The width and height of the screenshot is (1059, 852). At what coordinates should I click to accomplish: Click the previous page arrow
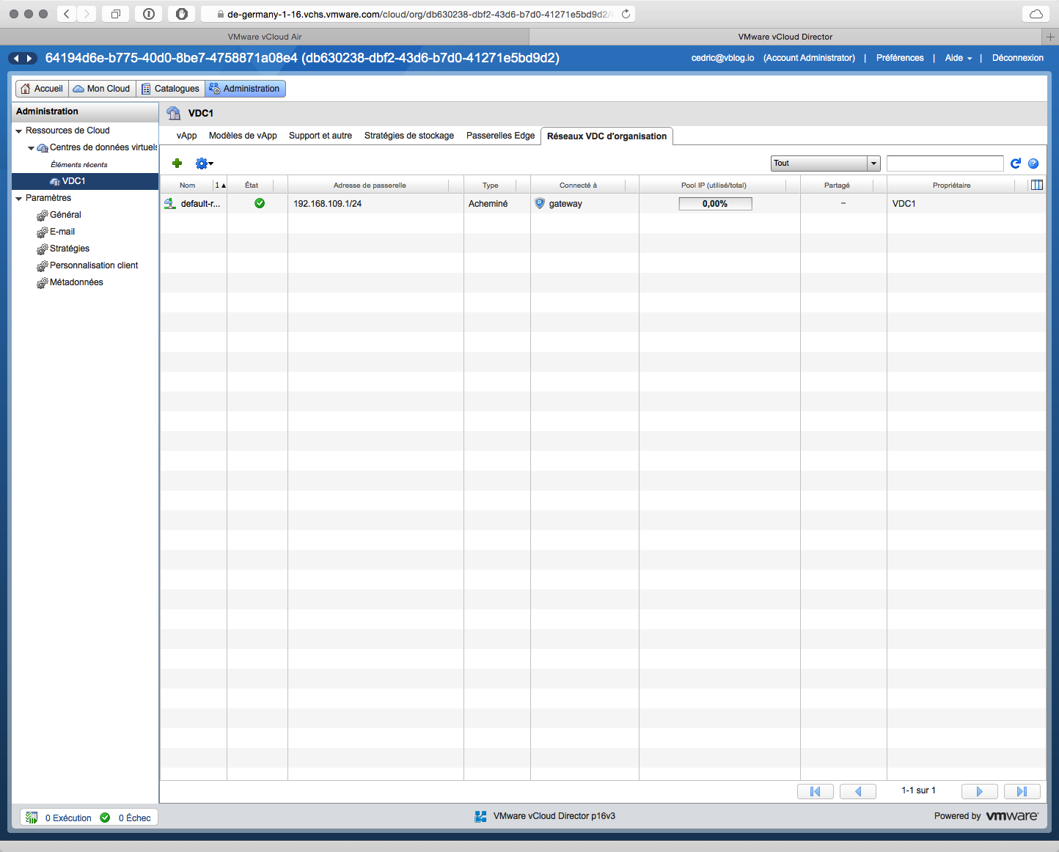coord(857,791)
